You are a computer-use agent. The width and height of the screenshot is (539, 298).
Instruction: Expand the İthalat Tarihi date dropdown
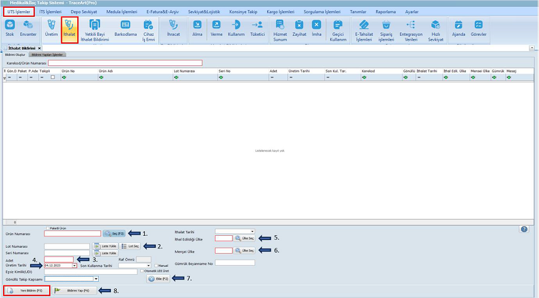pos(252,231)
